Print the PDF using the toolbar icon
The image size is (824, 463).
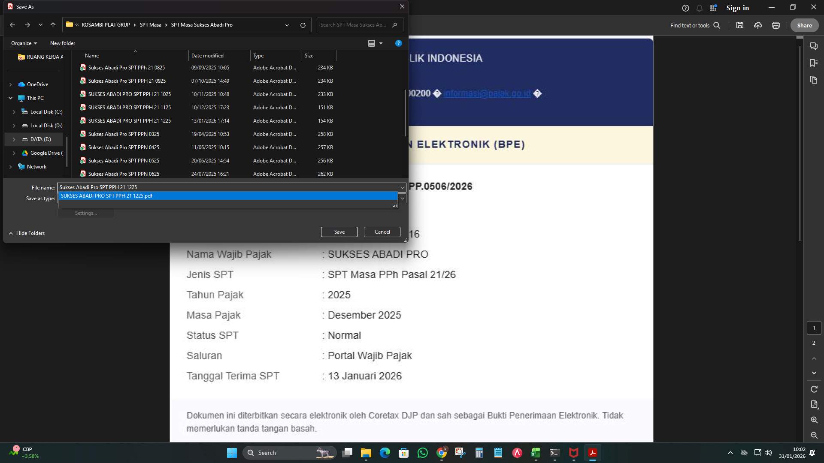[x=776, y=25]
